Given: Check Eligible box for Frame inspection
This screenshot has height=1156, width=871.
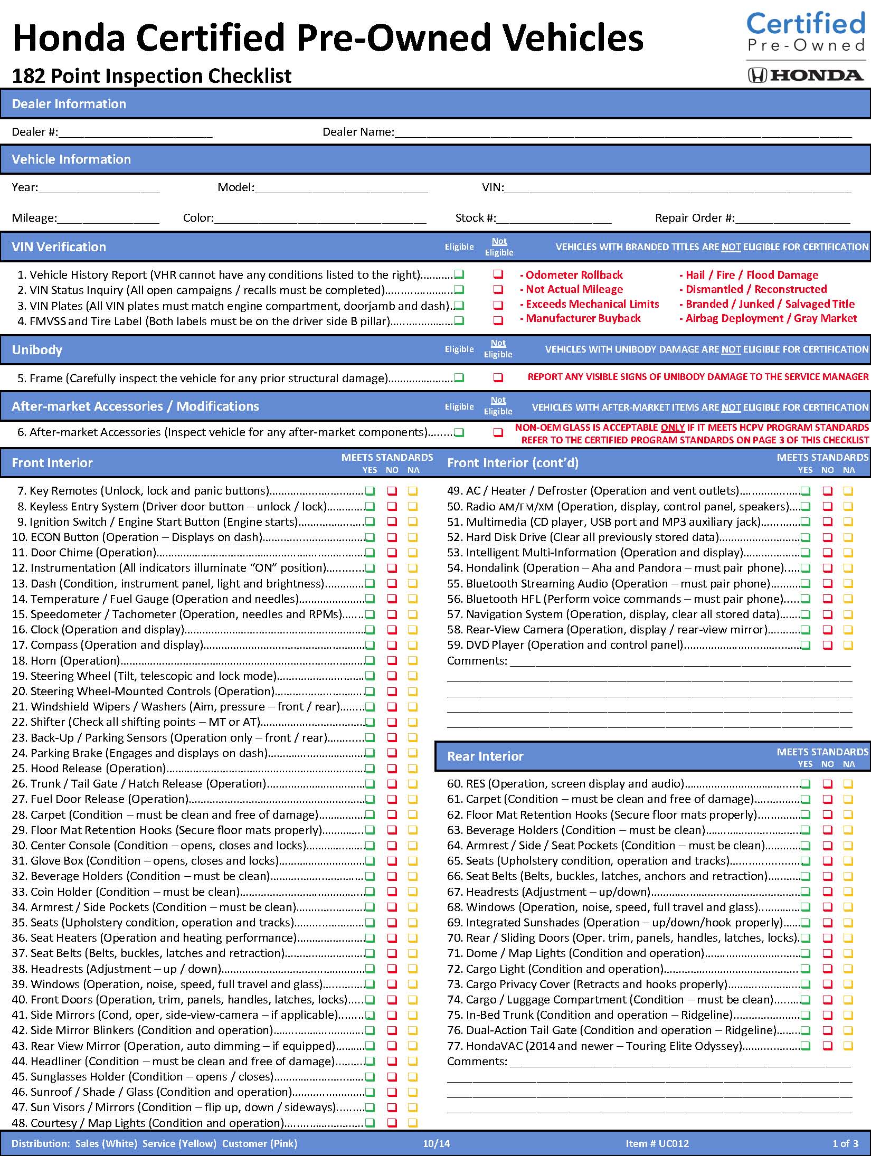Looking at the screenshot, I should click(x=459, y=378).
